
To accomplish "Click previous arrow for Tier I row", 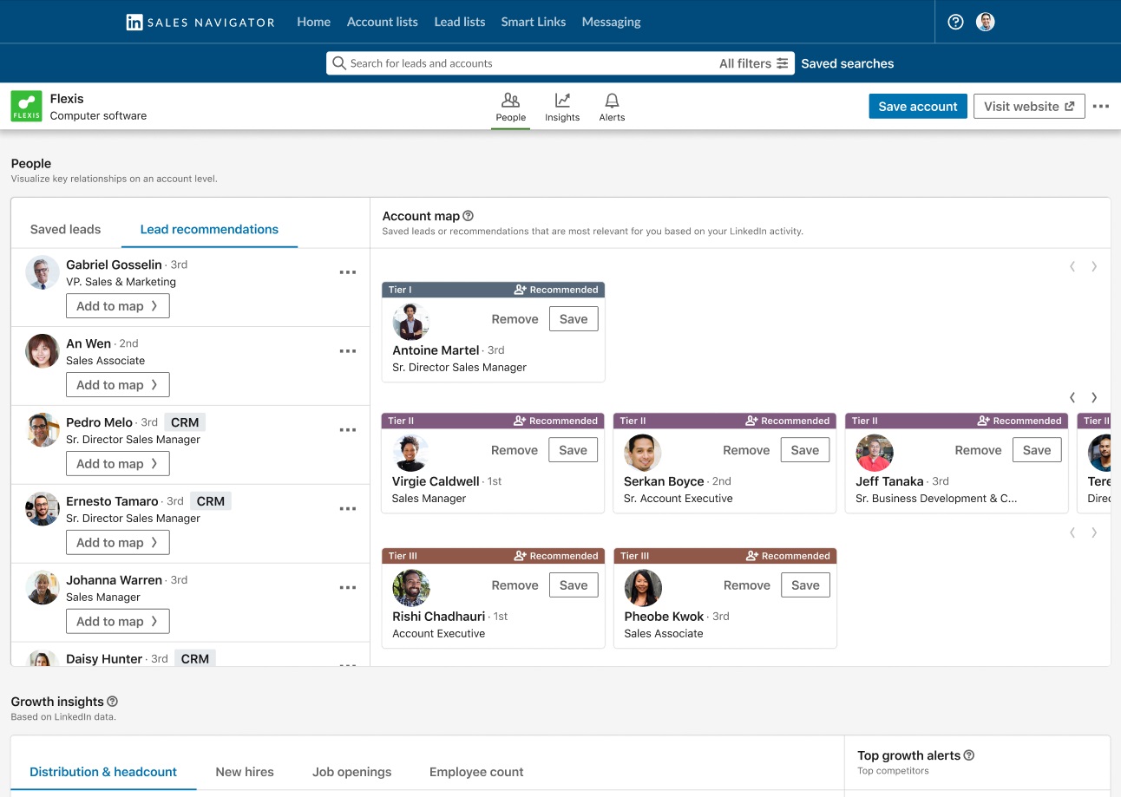I will click(x=1072, y=266).
